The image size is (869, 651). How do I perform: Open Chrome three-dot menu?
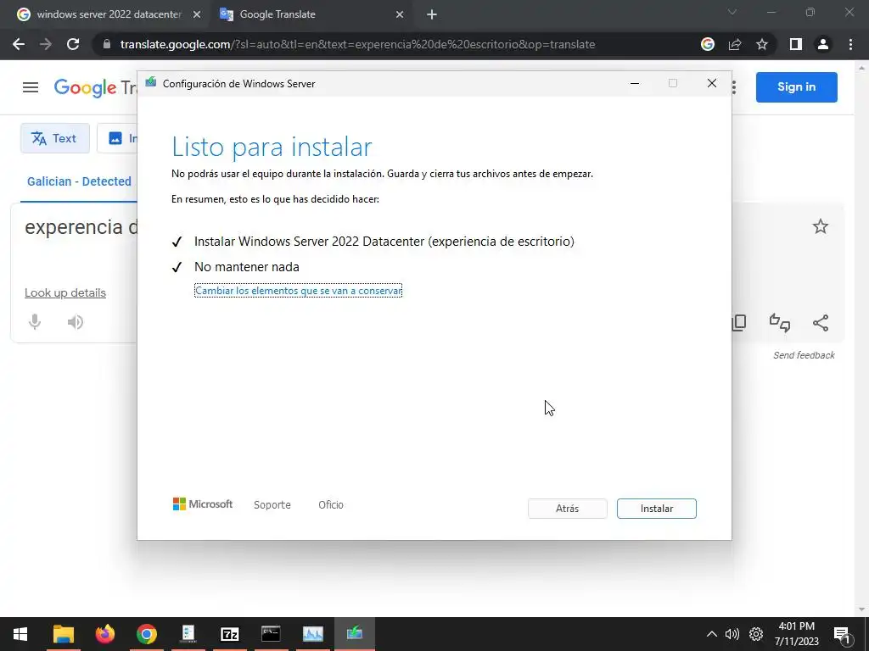point(850,44)
